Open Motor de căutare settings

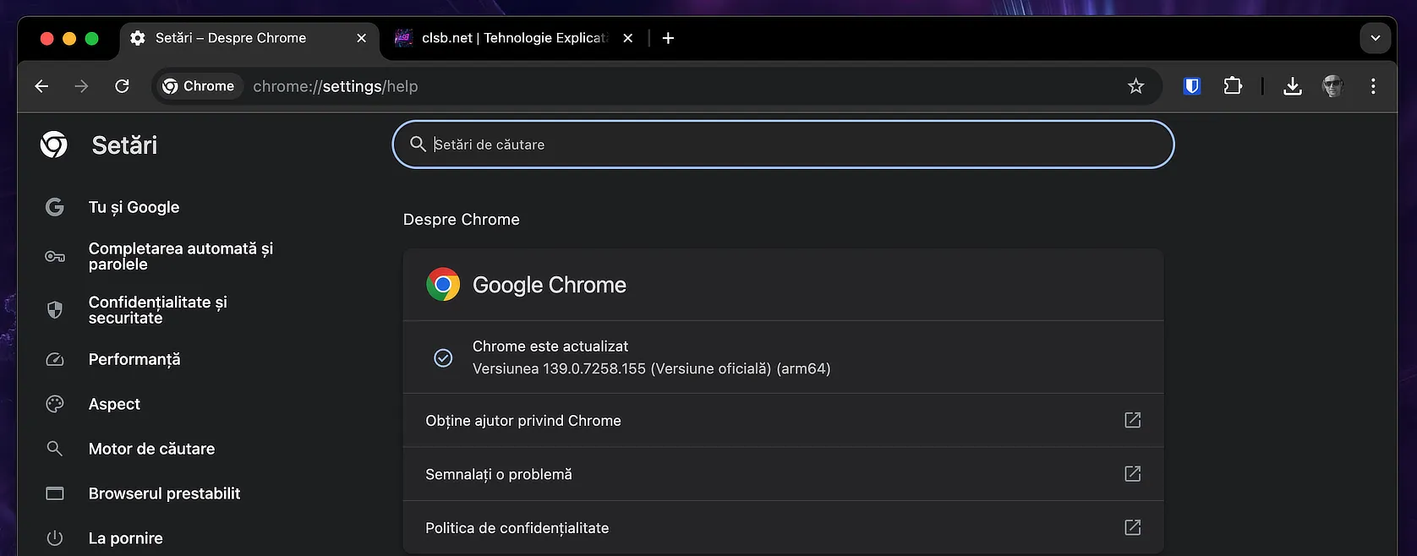151,449
